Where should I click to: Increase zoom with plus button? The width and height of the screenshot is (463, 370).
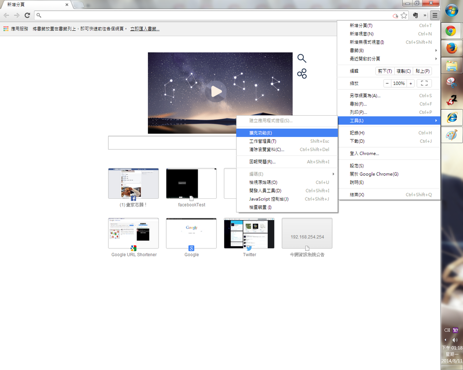411,83
